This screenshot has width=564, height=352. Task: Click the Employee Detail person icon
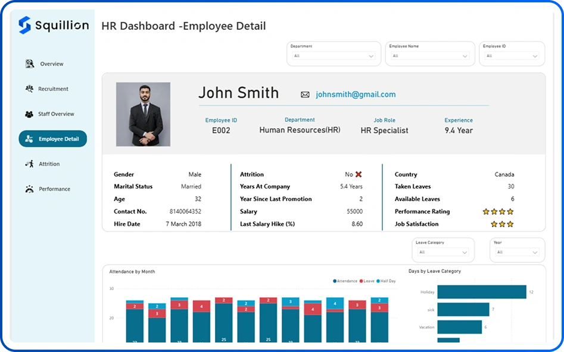point(29,139)
